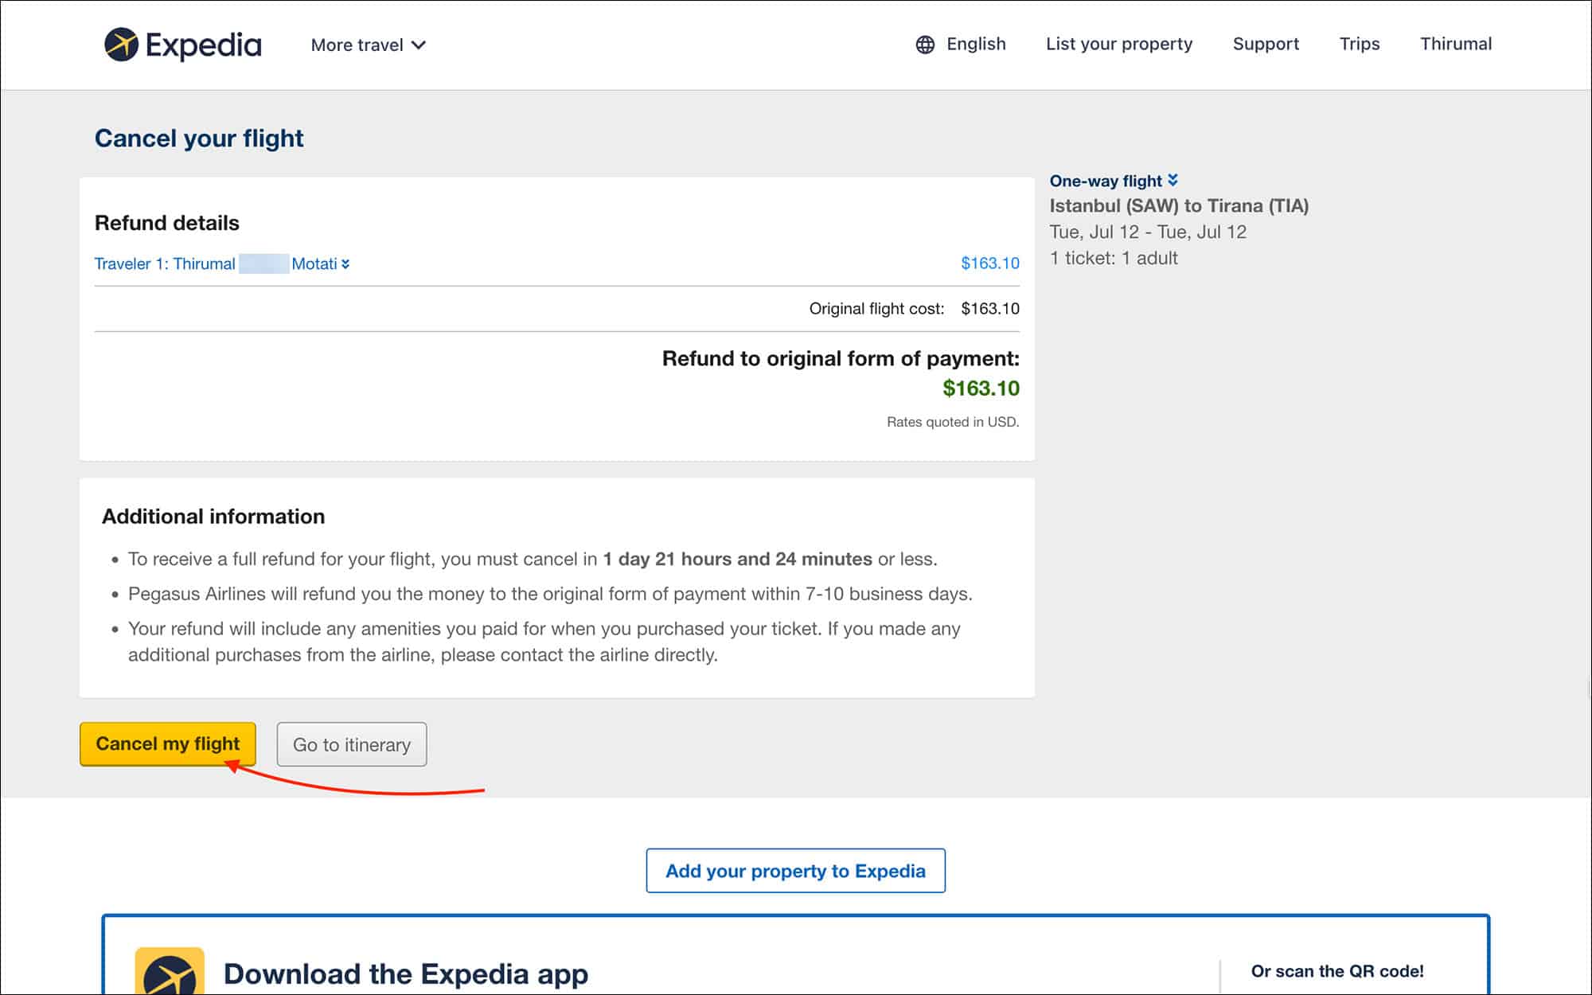Open the Support menu item
Image resolution: width=1592 pixels, height=995 pixels.
click(1265, 44)
